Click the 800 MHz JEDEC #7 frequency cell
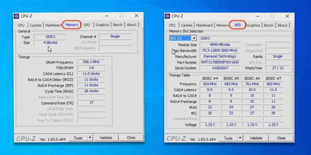 coord(273,84)
